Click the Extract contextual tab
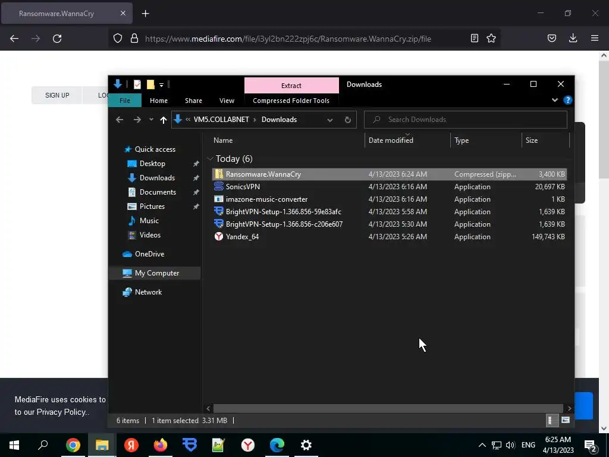This screenshot has height=457, width=609. [x=291, y=86]
